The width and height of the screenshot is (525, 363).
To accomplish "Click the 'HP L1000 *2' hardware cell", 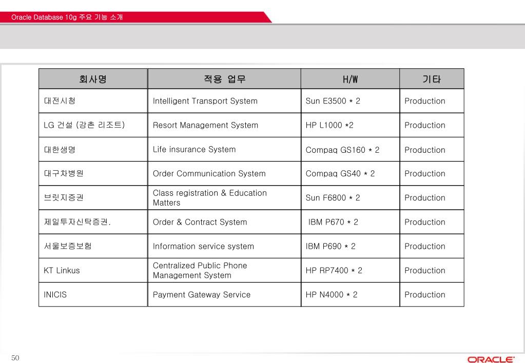I will click(350, 125).
